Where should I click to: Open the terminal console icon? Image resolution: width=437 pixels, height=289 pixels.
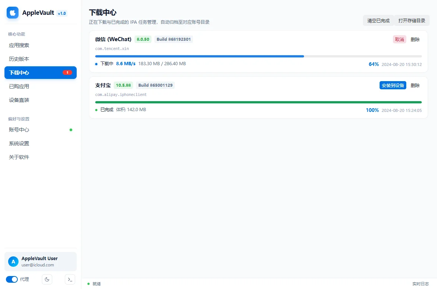point(70,279)
